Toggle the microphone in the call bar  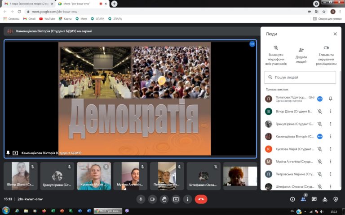141,199
